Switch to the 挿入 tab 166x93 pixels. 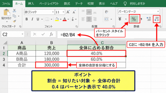pyautogui.click(x=31, y=4)
